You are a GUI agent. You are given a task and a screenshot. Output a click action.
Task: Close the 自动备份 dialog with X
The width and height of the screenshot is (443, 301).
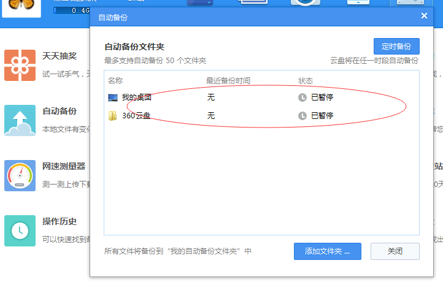(x=424, y=16)
